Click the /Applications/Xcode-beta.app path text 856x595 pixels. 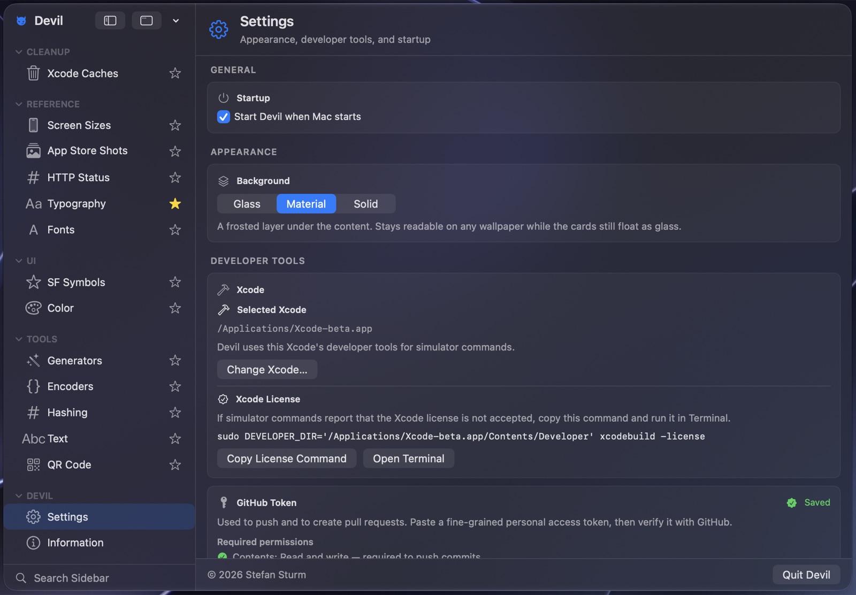pyautogui.click(x=294, y=329)
